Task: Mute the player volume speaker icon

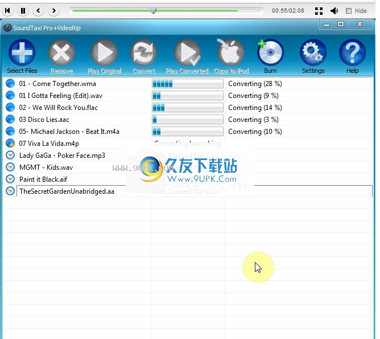Action: click(334, 11)
